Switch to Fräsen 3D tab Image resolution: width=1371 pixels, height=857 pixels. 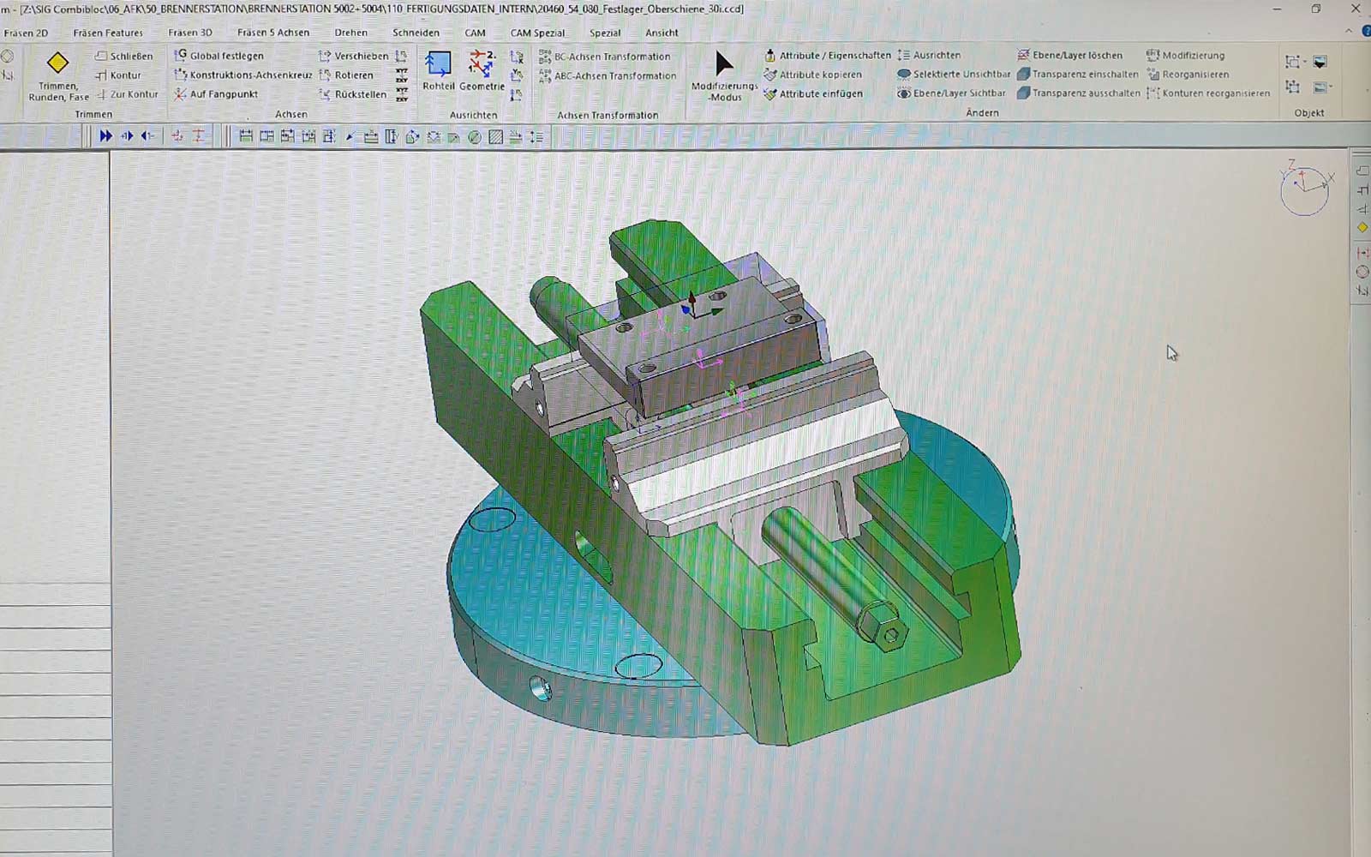point(190,33)
